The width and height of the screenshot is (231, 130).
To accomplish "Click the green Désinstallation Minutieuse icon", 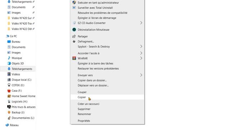I will [x=74, y=30].
